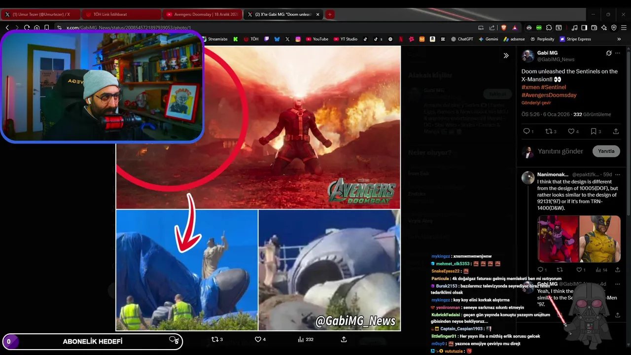Toggle the browser sidebar panel
Screen dimensions: 631x355
[x=584, y=28]
